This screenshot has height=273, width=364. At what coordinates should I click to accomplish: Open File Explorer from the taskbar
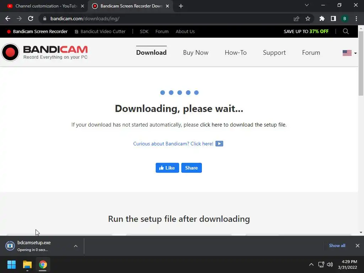point(27,264)
